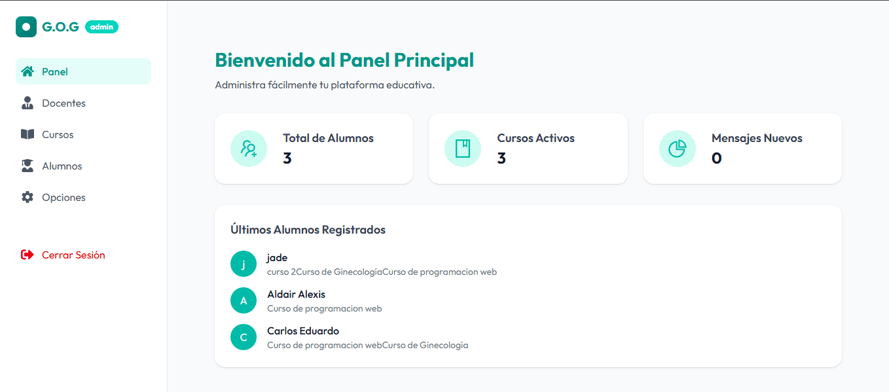
Task: Click the Mensajes Nuevos card title
Action: (x=757, y=138)
